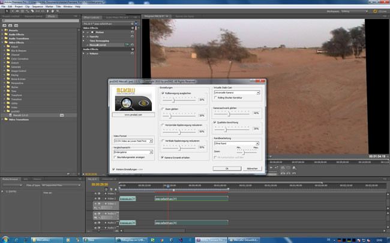The width and height of the screenshot is (390, 243).
Task: Toggle Kamera-Dynamik erhalten checkbox
Action: 162,157
